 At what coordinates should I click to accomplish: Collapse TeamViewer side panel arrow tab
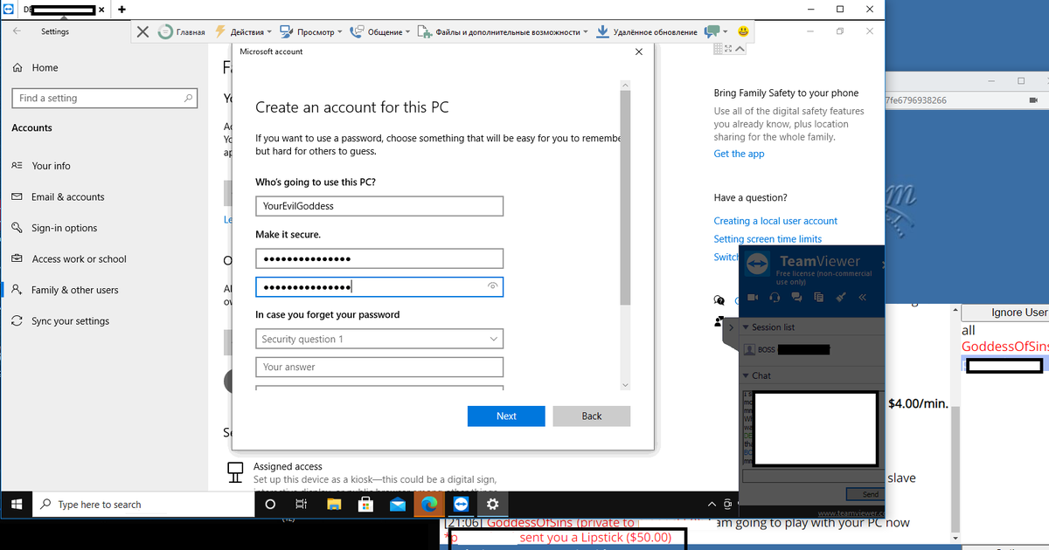click(732, 328)
